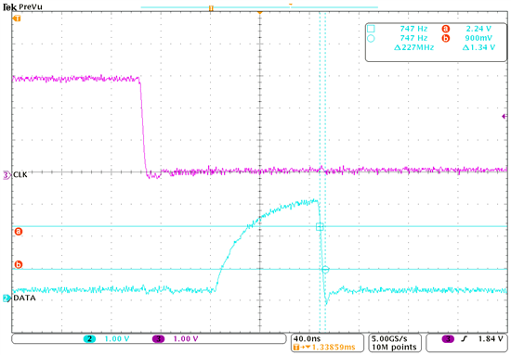Viewport: 511px width, 355px height.
Task: Click the PreVu status text
Action: click(x=31, y=6)
